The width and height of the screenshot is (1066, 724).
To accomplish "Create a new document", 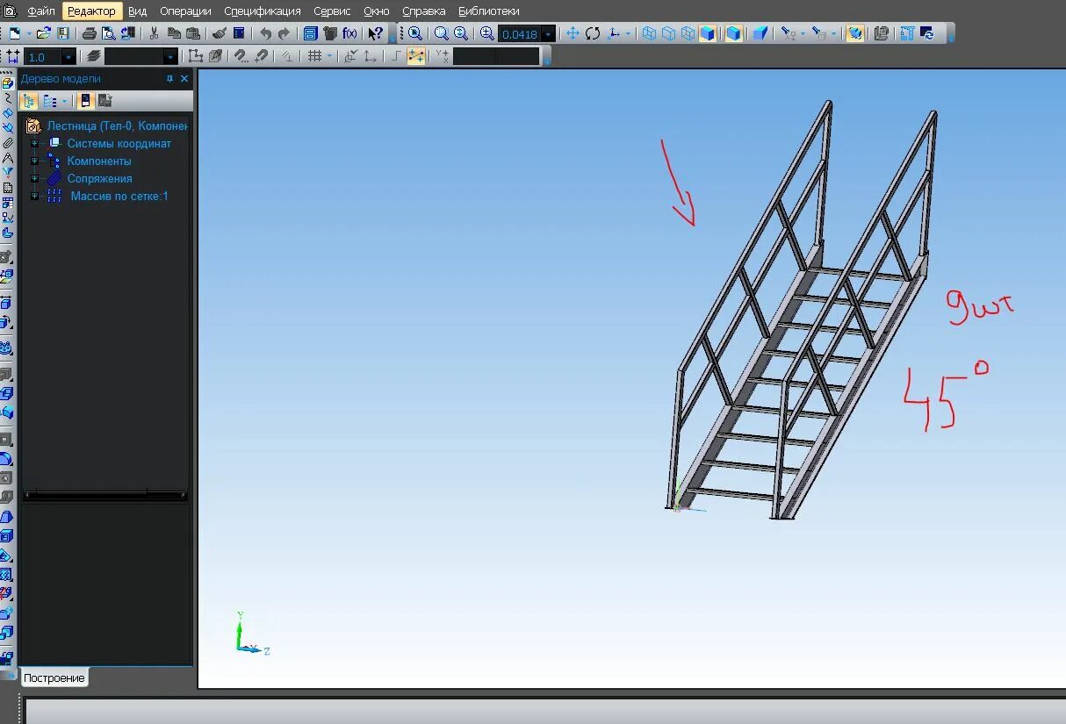I will 14,33.
